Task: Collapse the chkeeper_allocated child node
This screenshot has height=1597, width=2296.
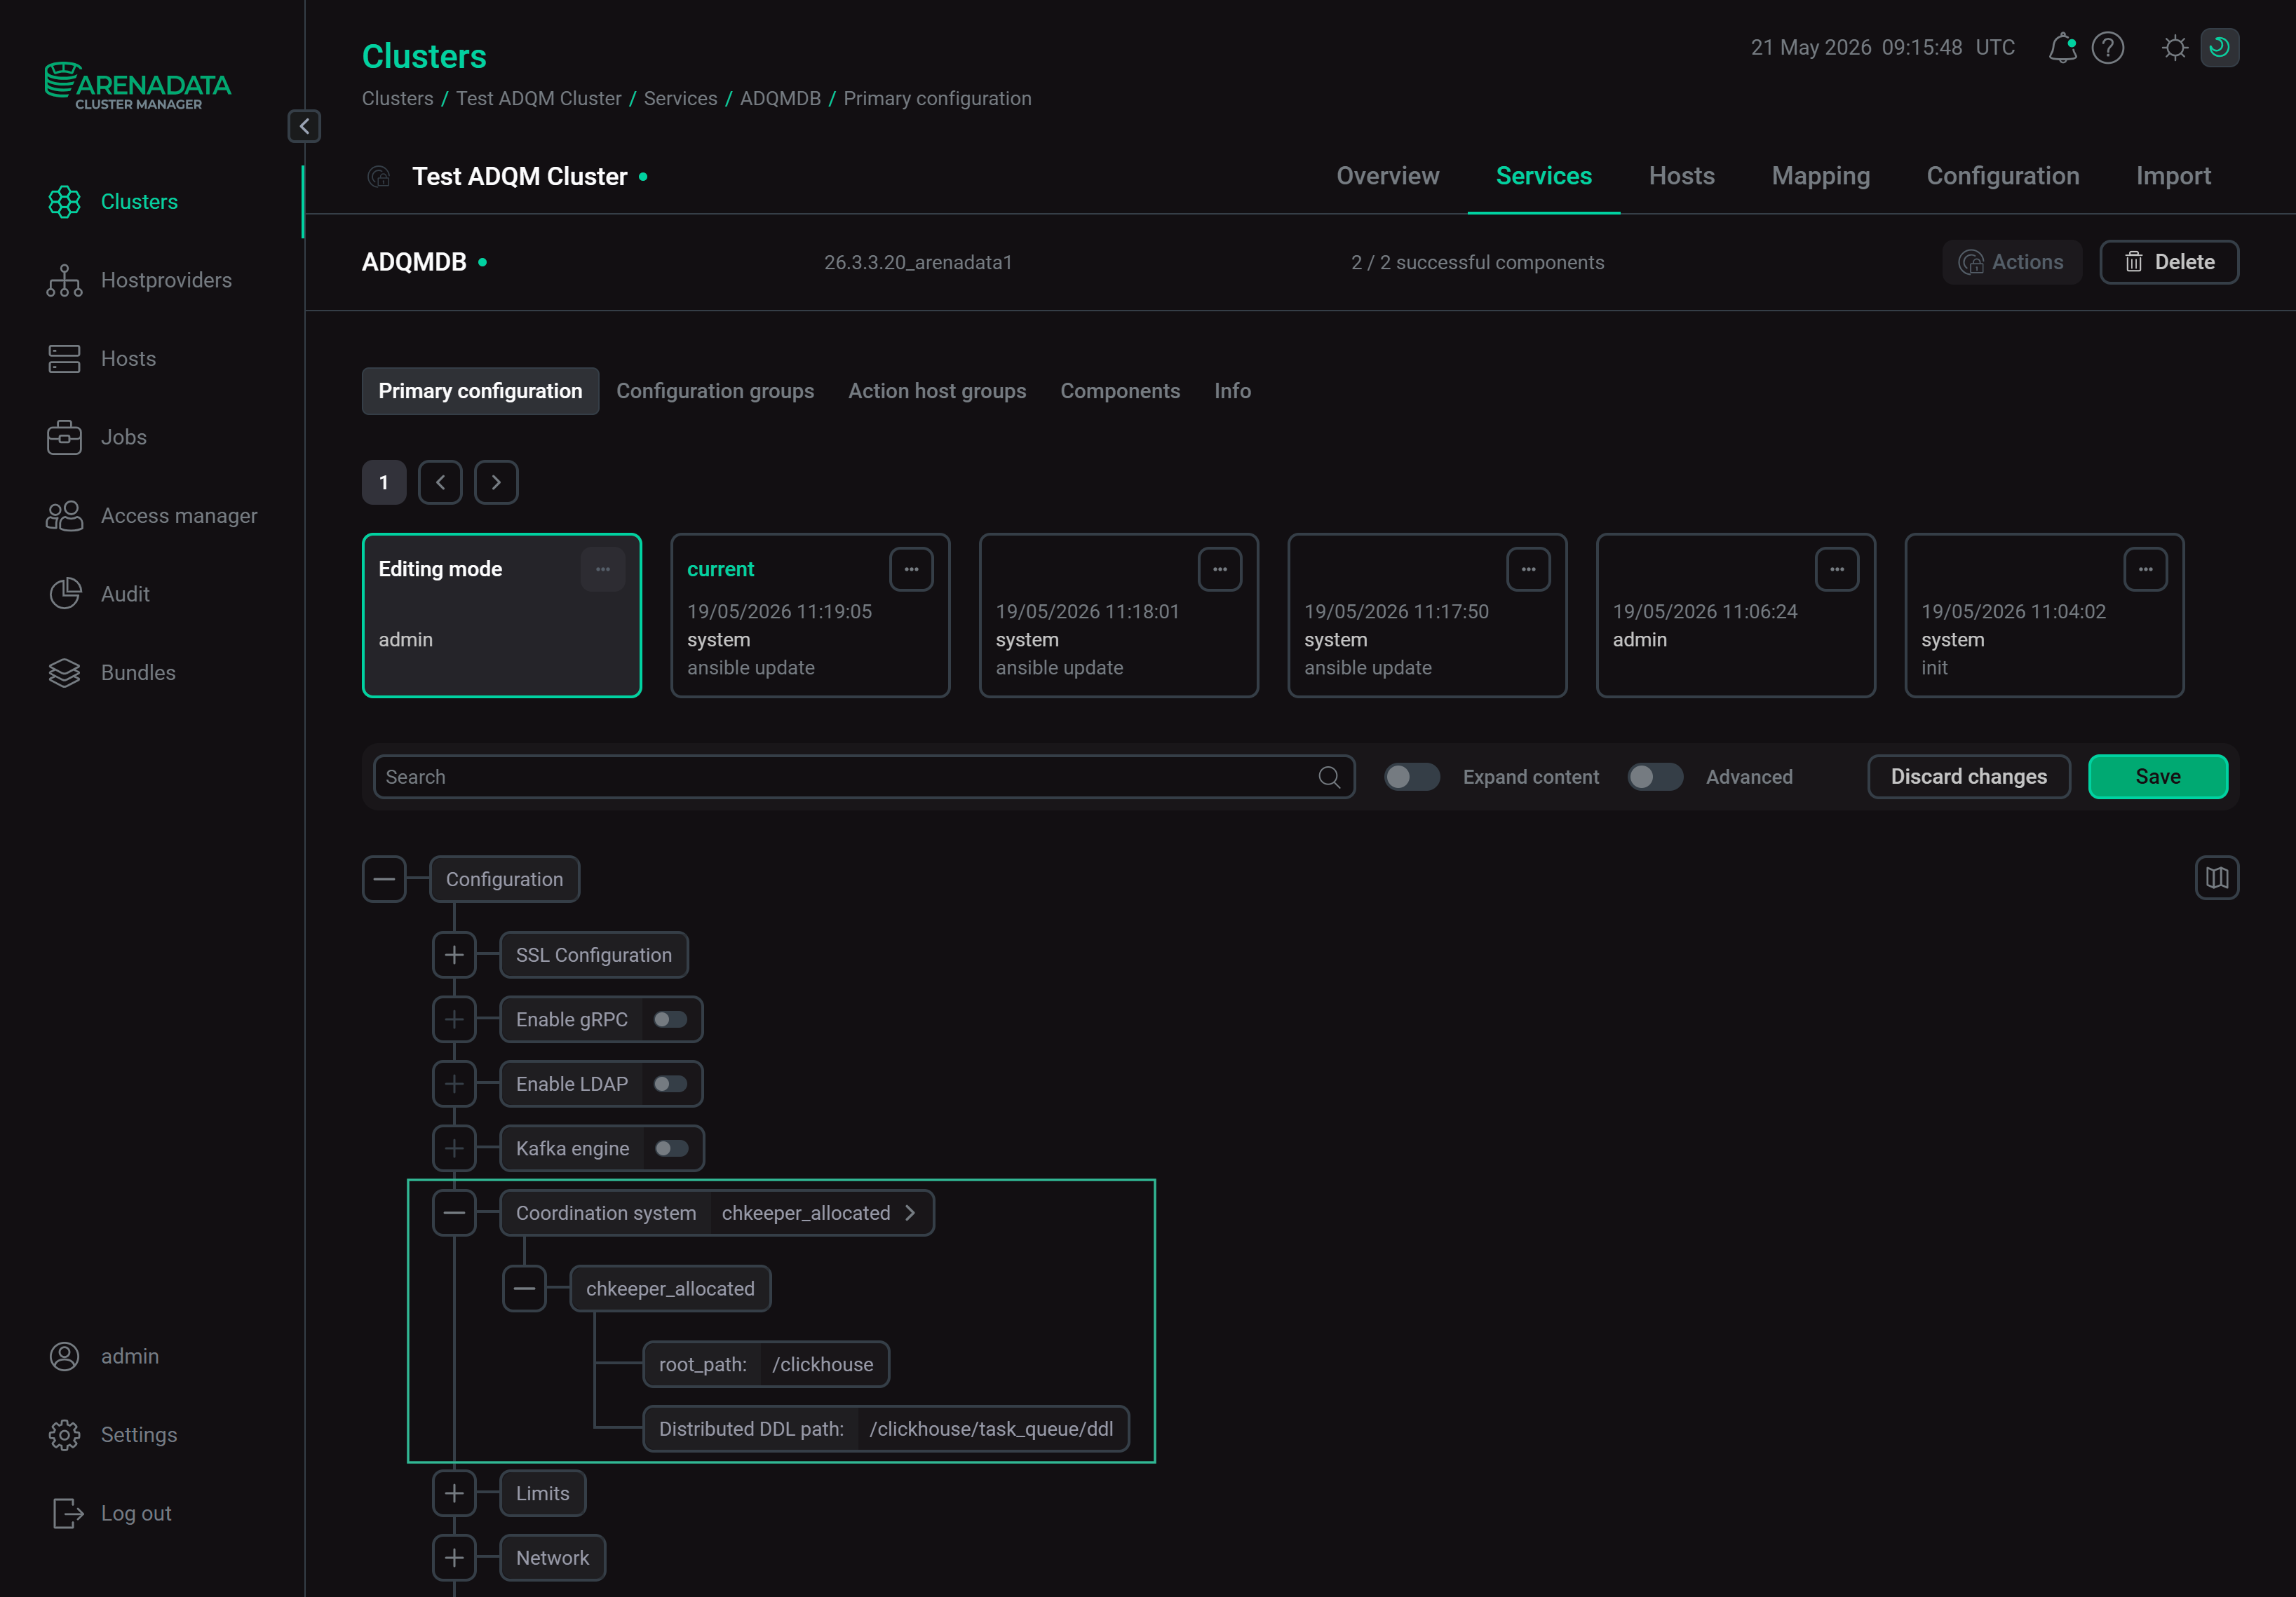Action: pos(524,1289)
